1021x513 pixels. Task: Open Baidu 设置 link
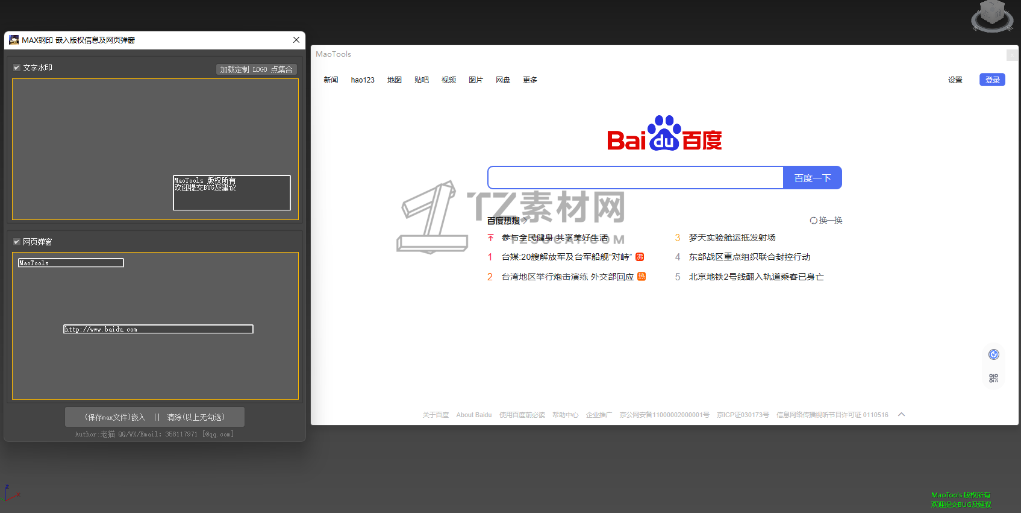(955, 80)
